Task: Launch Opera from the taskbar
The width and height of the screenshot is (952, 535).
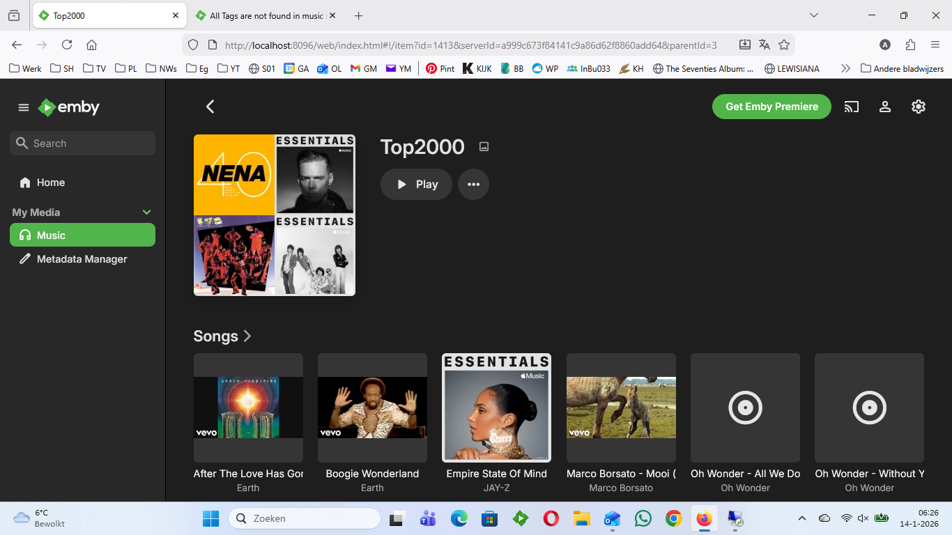Action: [551, 518]
